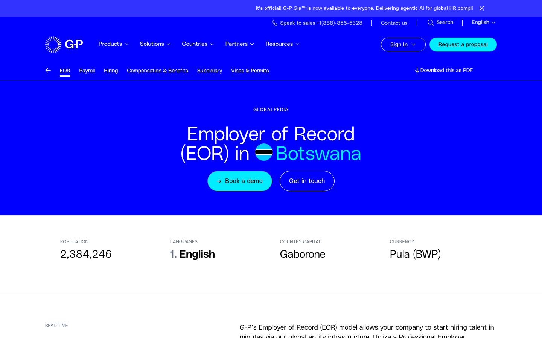Click the language entry English
The height and width of the screenshot is (338, 542).
tap(197, 254)
